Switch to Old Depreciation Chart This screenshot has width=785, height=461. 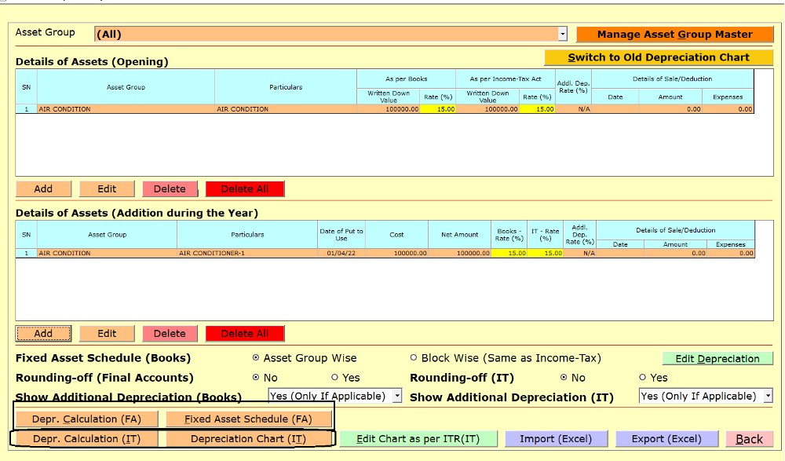point(659,57)
